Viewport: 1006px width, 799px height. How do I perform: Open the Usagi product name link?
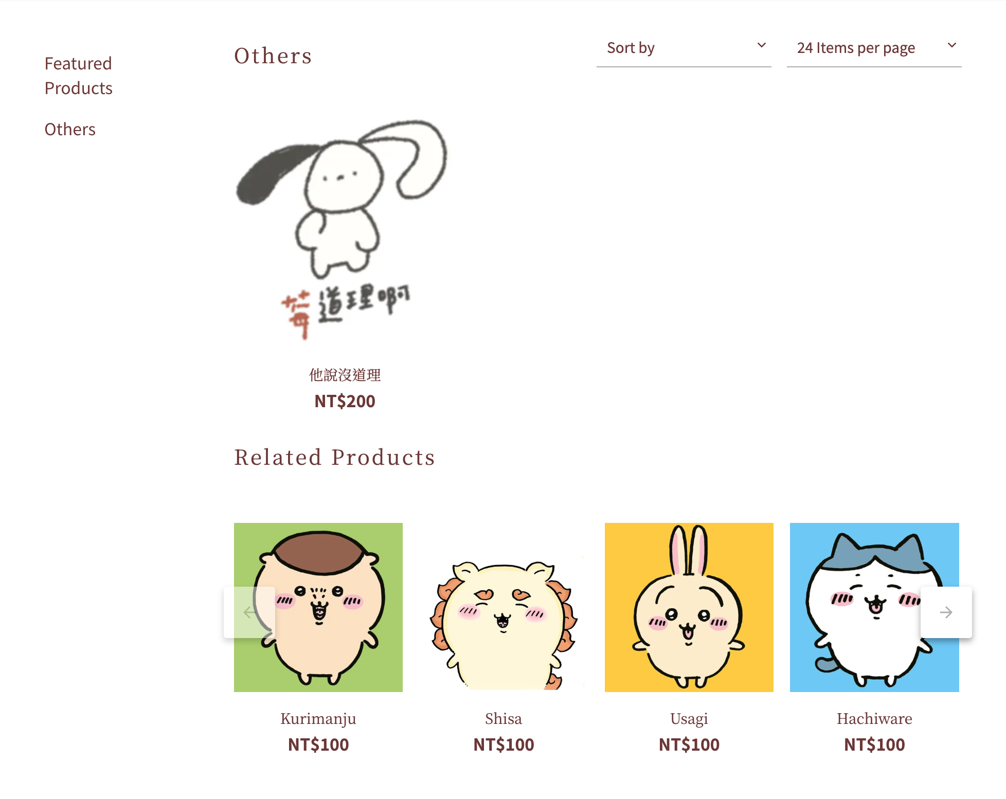[x=689, y=718]
